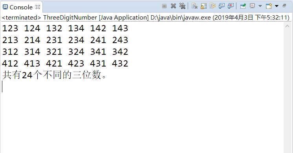Click Remove Launch single X icon
The height and width of the screenshot is (153, 293).
pos(174,6)
